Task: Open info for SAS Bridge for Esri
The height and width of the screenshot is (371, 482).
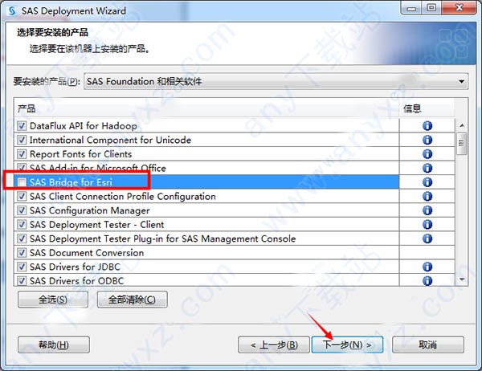Action: (427, 182)
